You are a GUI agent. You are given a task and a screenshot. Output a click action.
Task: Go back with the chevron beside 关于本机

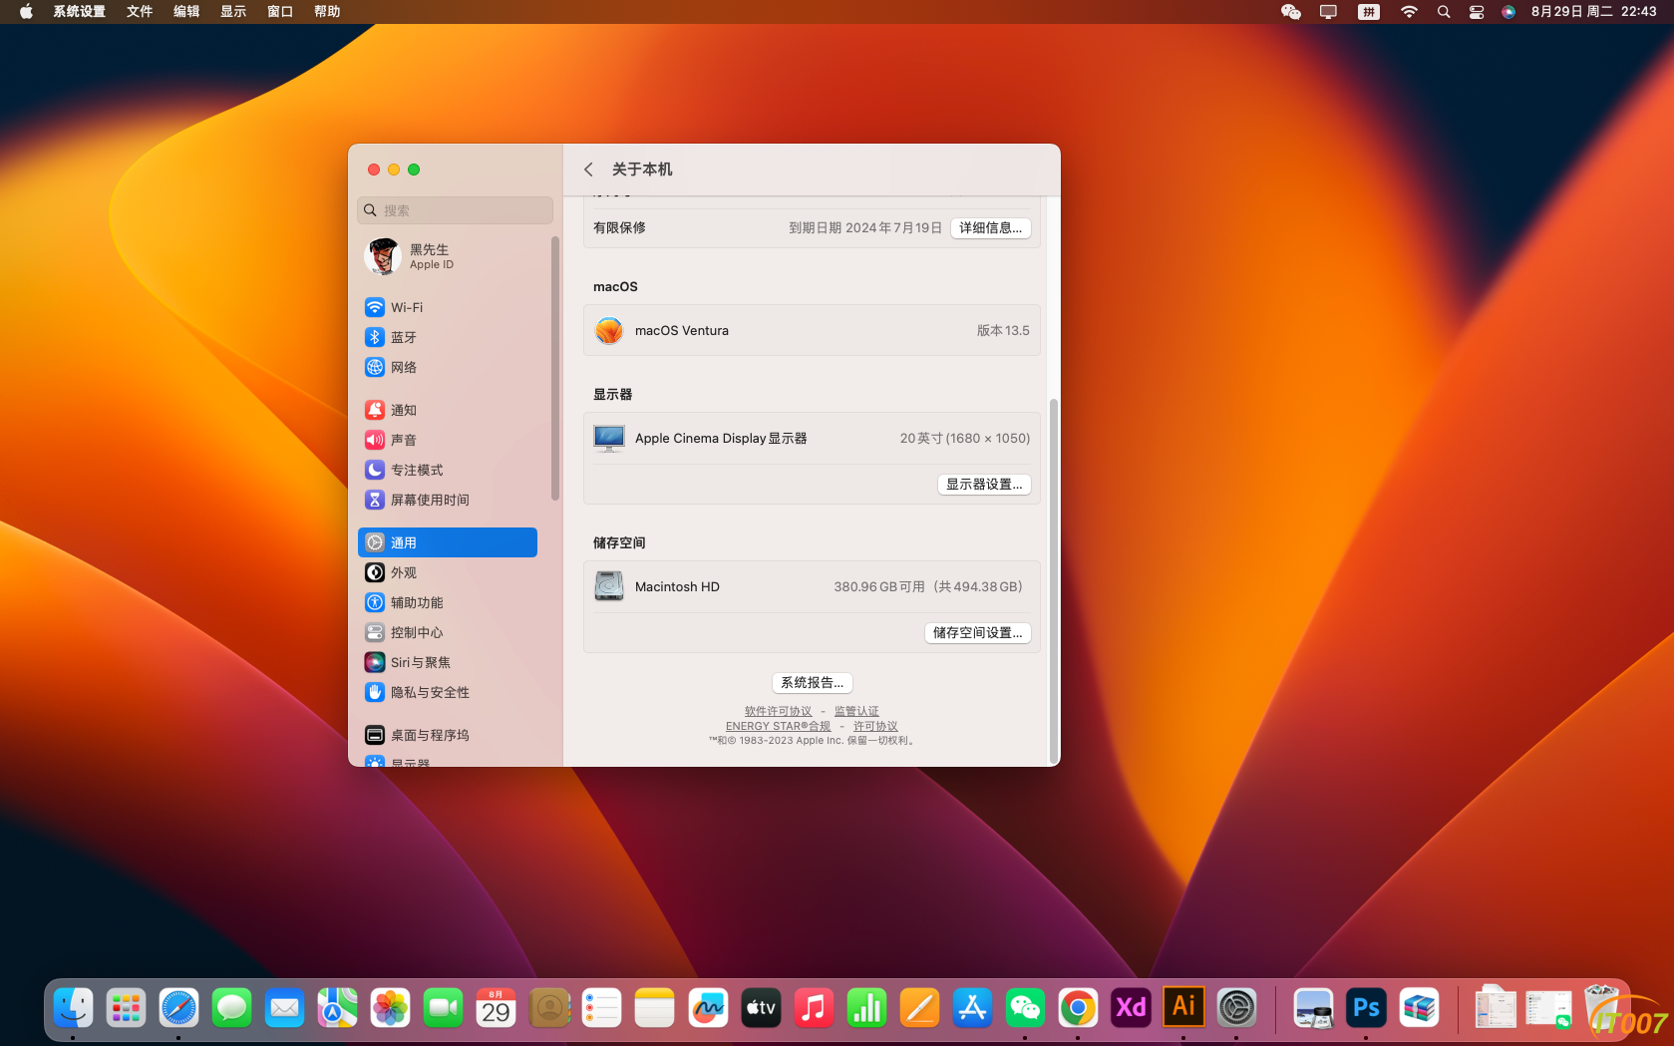point(588,170)
